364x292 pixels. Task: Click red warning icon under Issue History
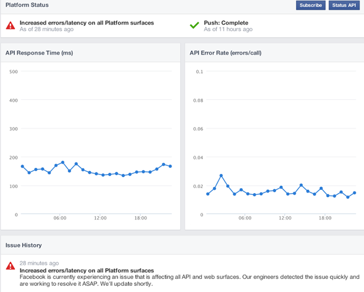pos(10,266)
